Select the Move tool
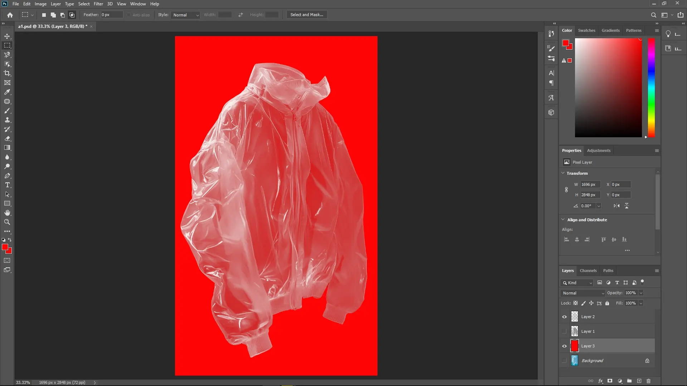 7,36
